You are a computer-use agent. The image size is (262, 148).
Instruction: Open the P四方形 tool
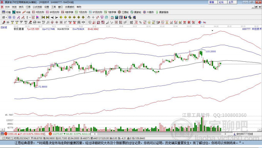point(38,12)
